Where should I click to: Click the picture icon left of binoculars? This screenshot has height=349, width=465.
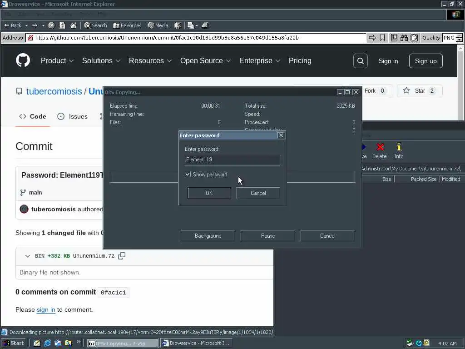(394, 38)
